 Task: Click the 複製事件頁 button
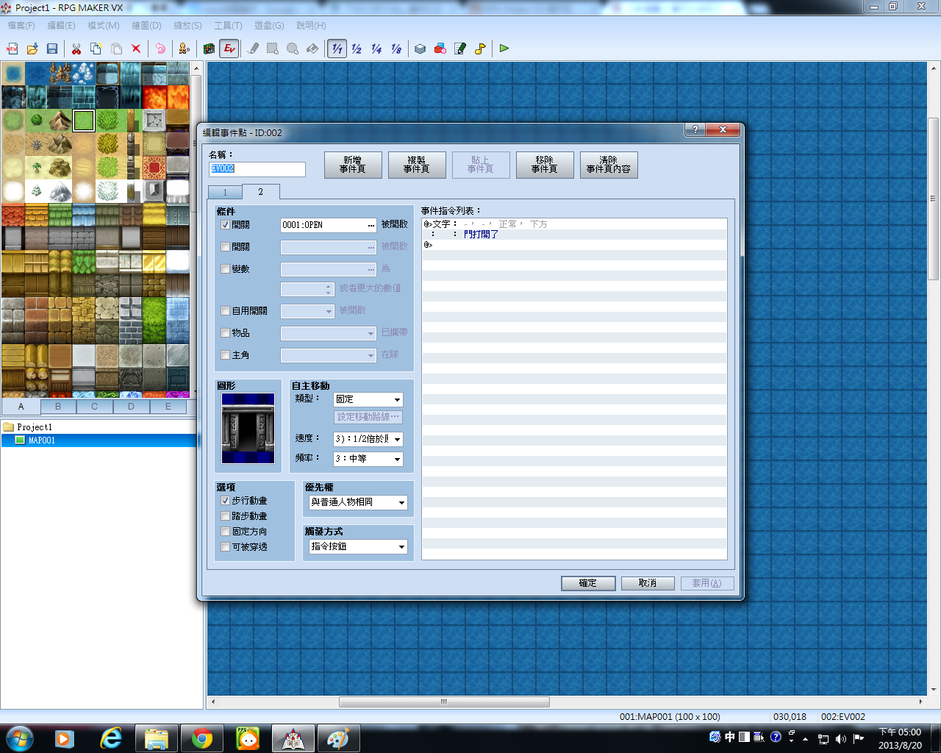coord(417,165)
